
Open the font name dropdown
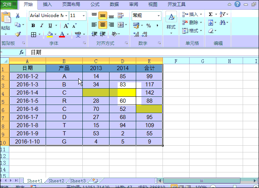tap(66, 16)
